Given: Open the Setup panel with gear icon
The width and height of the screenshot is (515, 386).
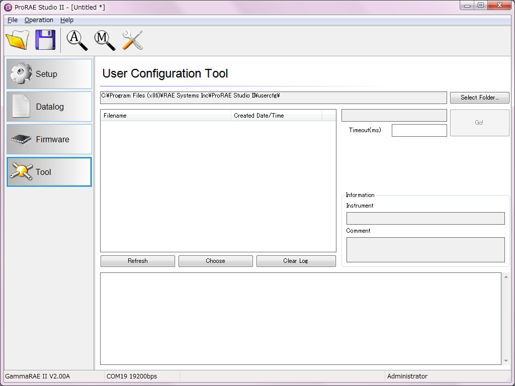Looking at the screenshot, I should (49, 74).
